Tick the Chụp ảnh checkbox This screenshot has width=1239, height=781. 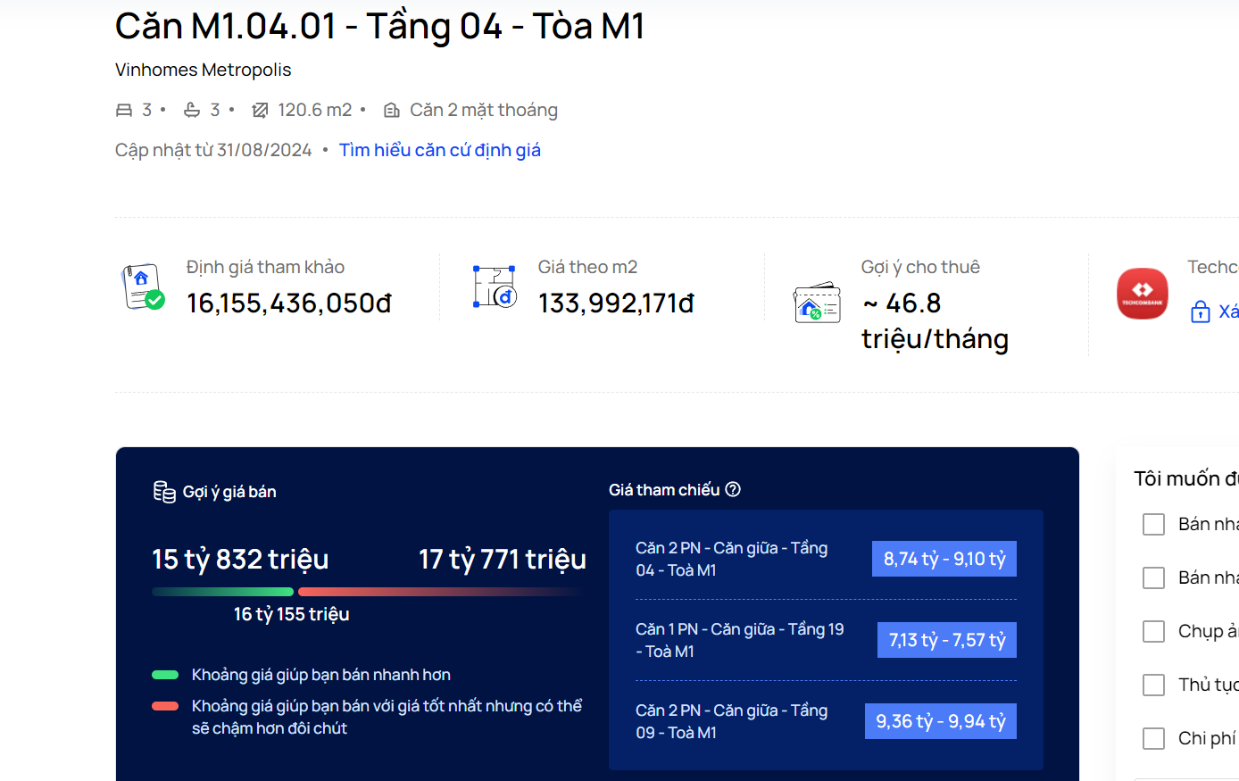coord(1154,631)
